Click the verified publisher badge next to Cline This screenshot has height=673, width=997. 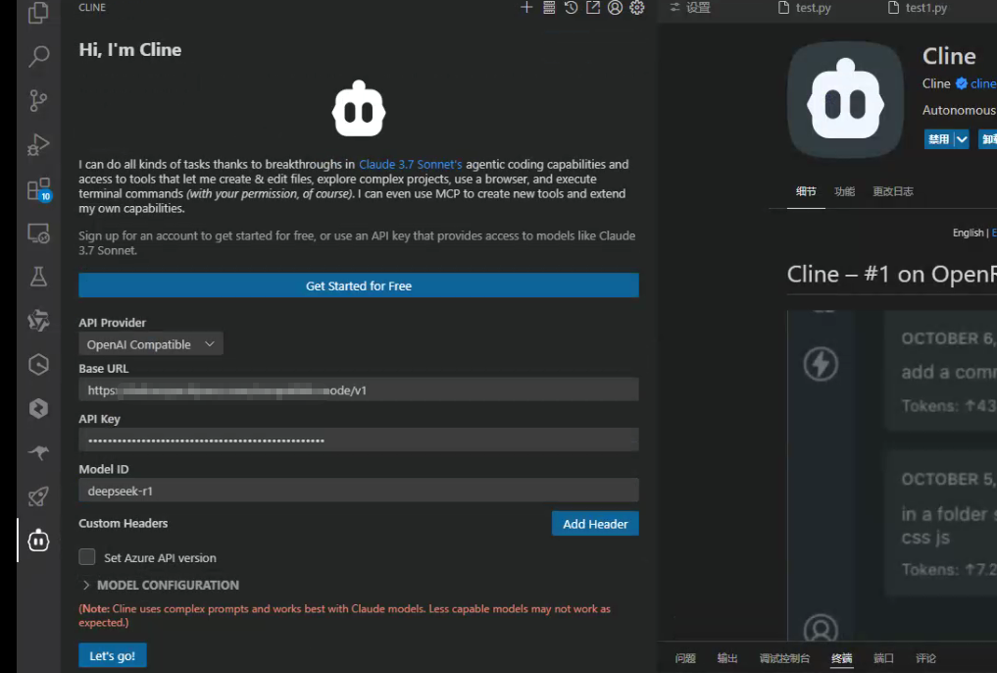tap(962, 83)
